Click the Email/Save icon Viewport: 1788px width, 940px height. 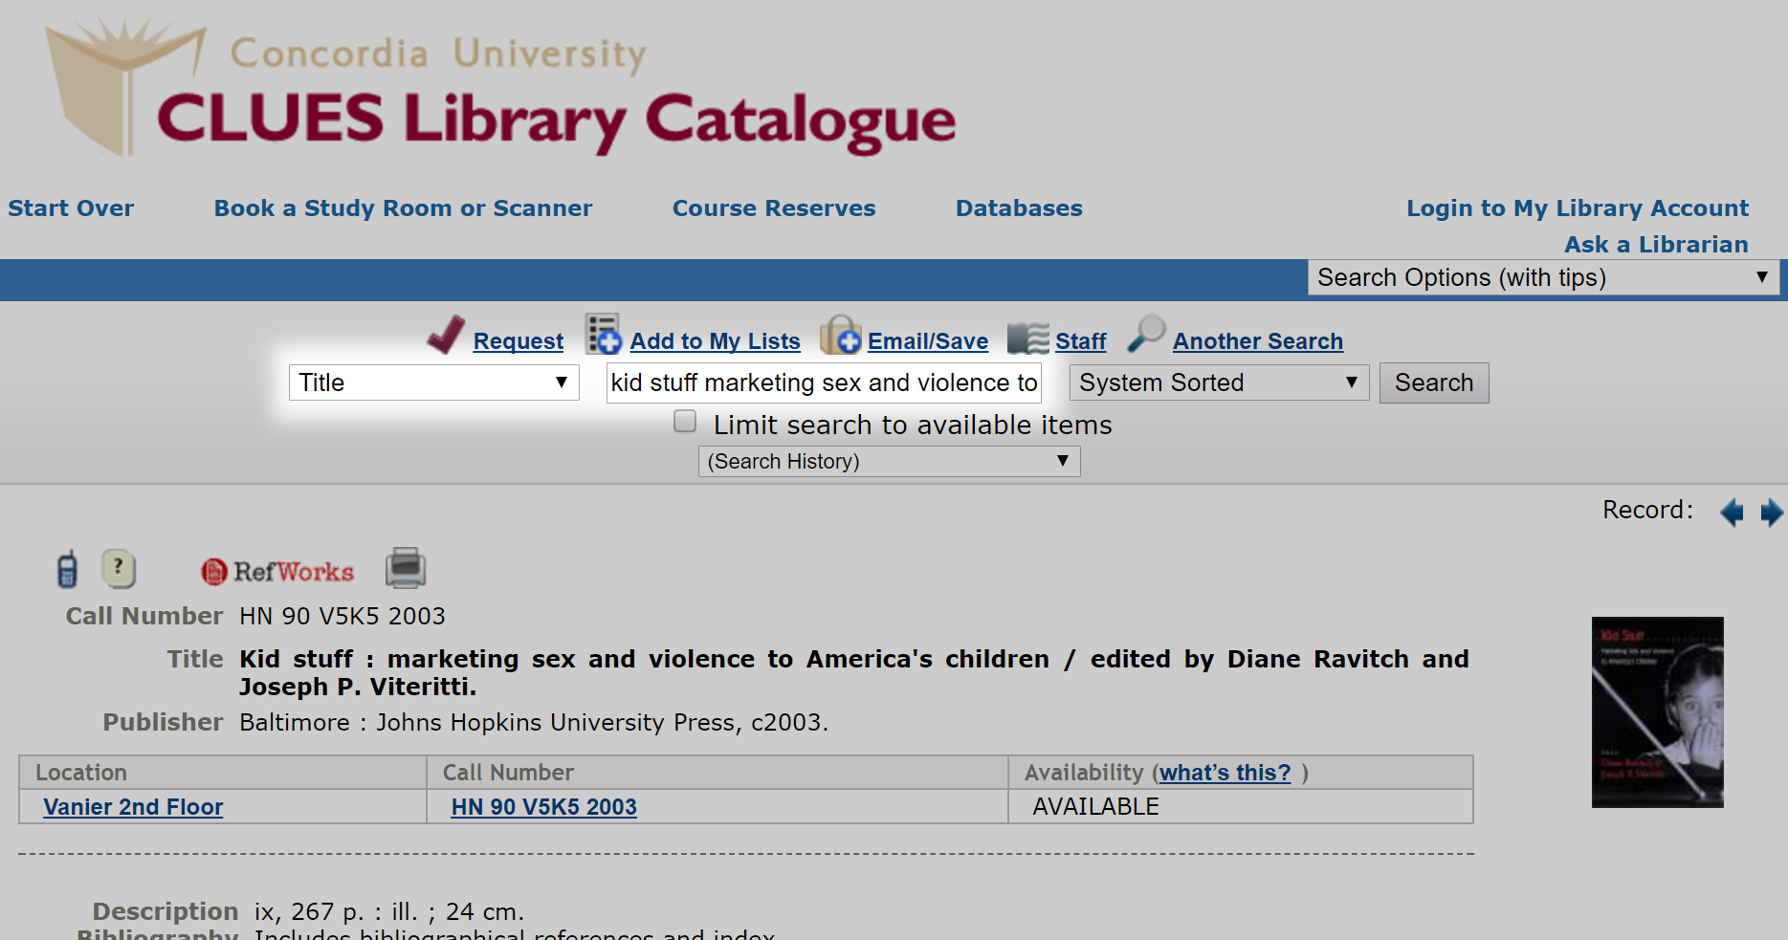point(841,336)
